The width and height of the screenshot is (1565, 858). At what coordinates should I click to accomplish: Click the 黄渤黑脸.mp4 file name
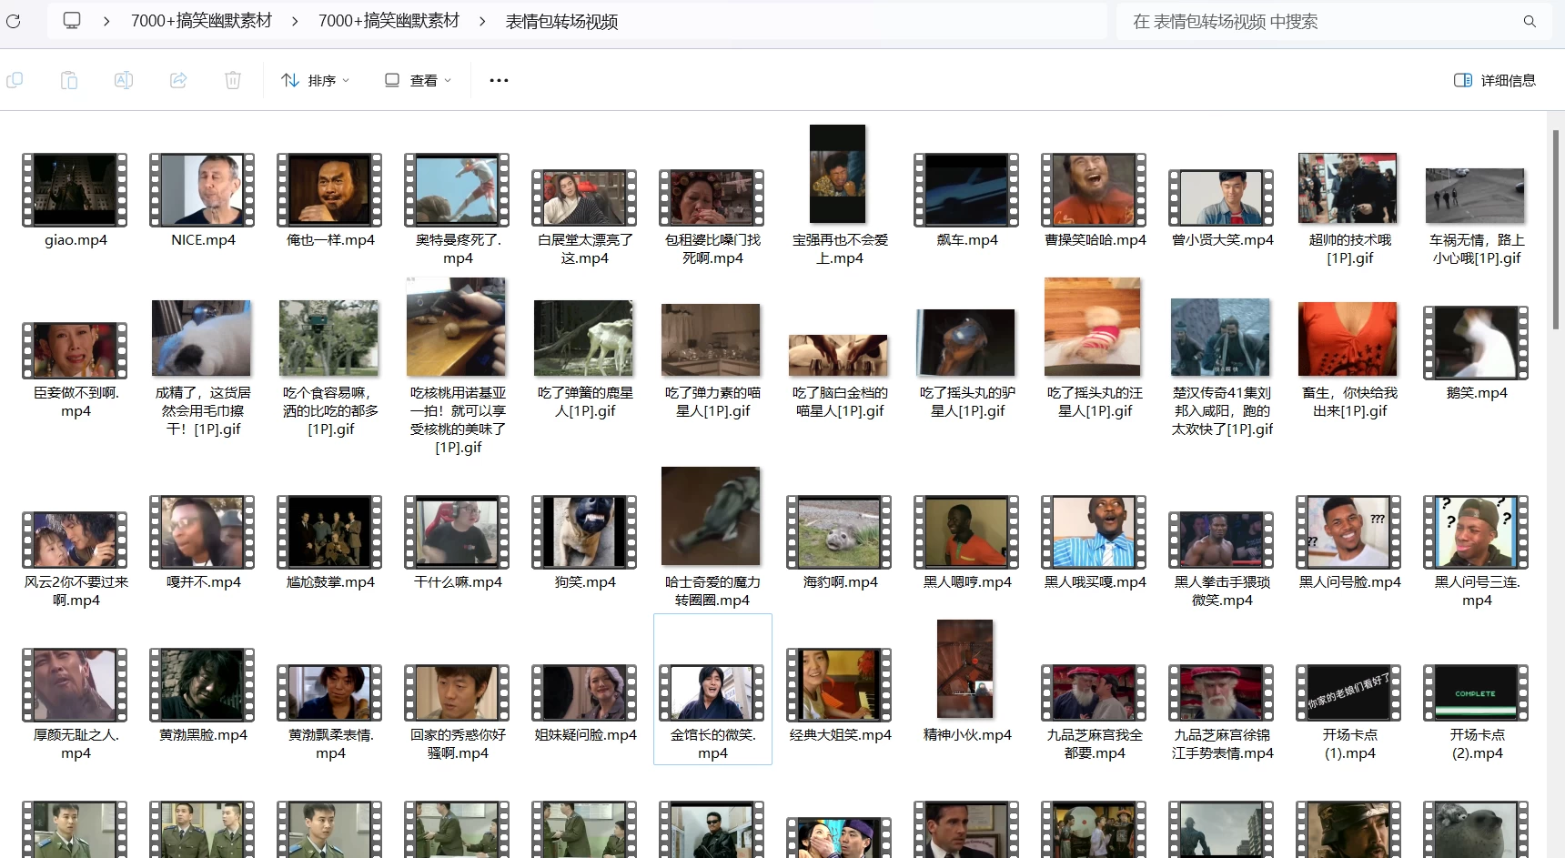(x=203, y=734)
